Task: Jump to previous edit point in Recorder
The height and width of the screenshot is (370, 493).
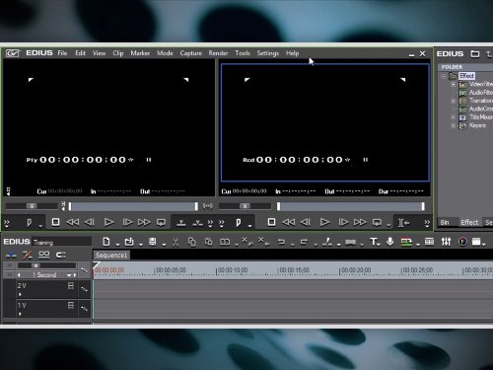Action: 403,223
